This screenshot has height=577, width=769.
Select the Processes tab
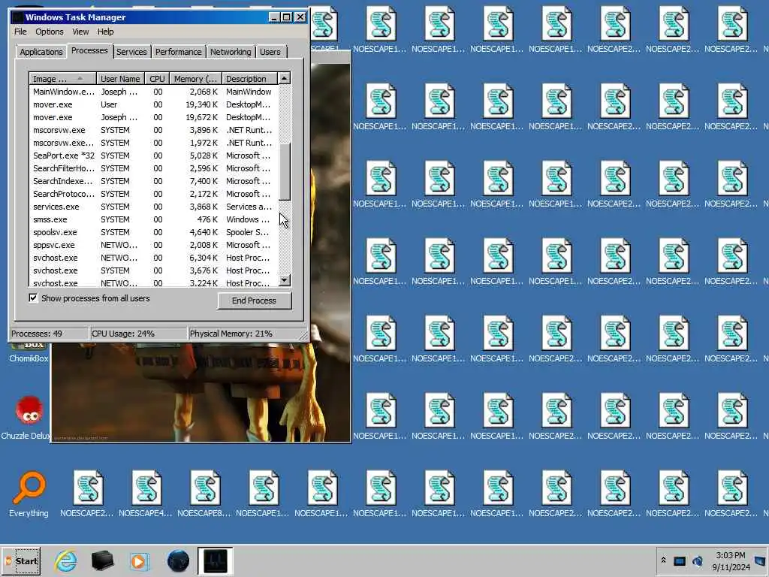pos(89,50)
